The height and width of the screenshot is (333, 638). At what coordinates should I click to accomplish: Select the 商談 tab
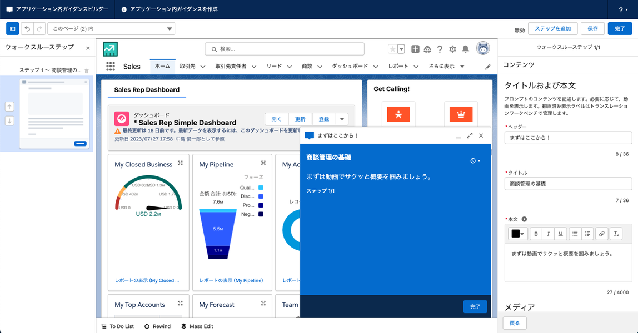[307, 66]
